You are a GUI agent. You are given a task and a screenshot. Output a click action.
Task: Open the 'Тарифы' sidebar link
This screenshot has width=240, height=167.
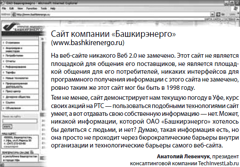[10, 72]
